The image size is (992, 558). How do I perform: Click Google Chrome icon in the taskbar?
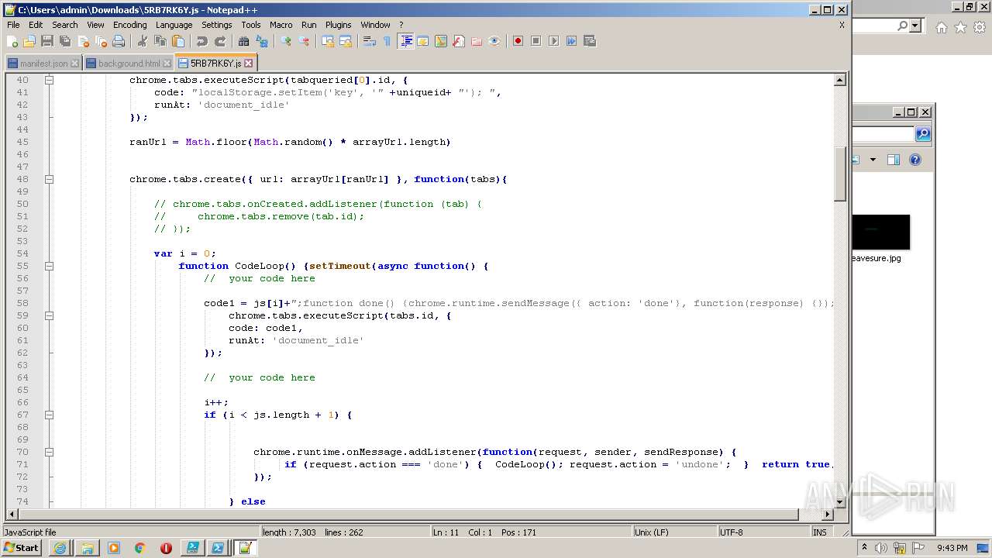[x=140, y=548]
